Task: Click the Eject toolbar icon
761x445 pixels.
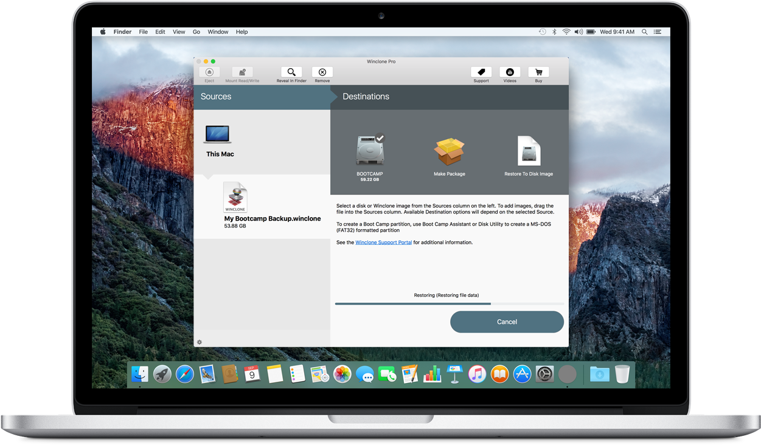Action: pyautogui.click(x=209, y=73)
